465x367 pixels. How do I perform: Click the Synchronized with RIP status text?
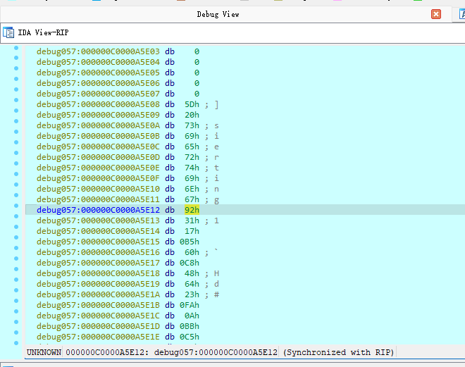tap(338, 352)
